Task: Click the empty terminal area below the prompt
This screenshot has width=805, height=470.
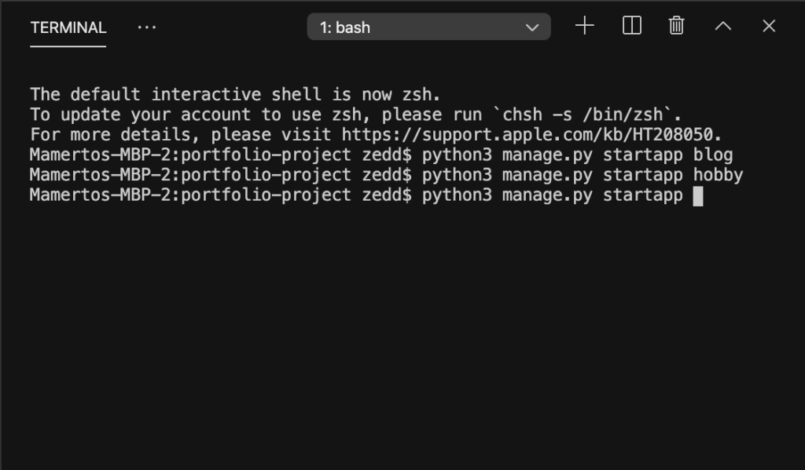Action: 402,333
